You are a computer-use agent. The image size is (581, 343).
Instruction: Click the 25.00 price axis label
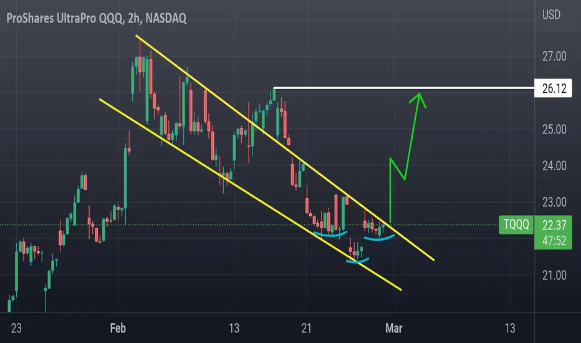pyautogui.click(x=554, y=130)
